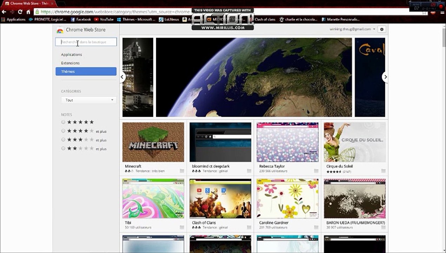
Task: Click the Caroline Gardner card corner icon
Action: (x=316, y=228)
